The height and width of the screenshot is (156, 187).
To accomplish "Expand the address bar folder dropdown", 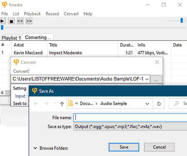I will pos(148,104).
